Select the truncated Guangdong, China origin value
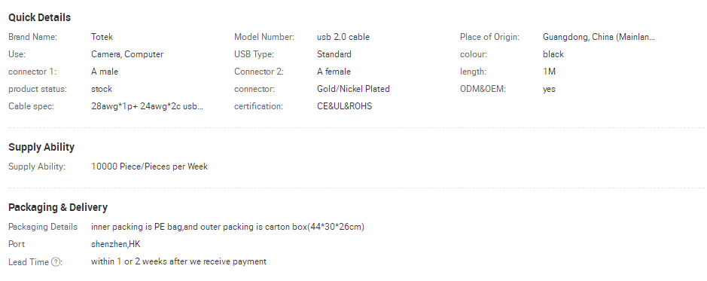This screenshot has width=707, height=281. pos(599,37)
